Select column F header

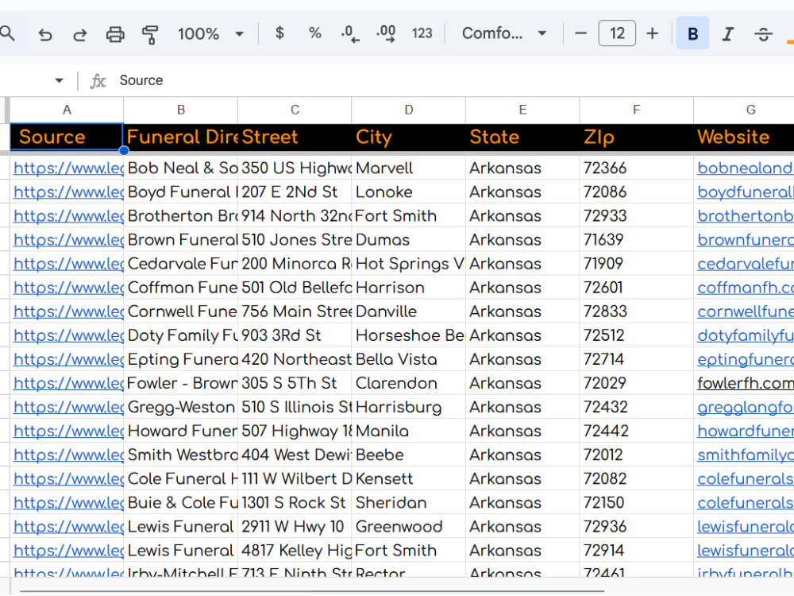(637, 110)
